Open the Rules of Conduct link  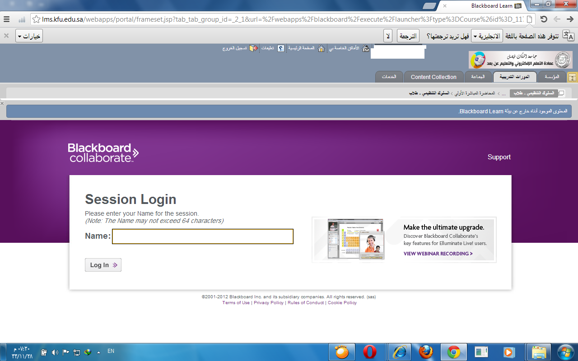click(x=306, y=303)
